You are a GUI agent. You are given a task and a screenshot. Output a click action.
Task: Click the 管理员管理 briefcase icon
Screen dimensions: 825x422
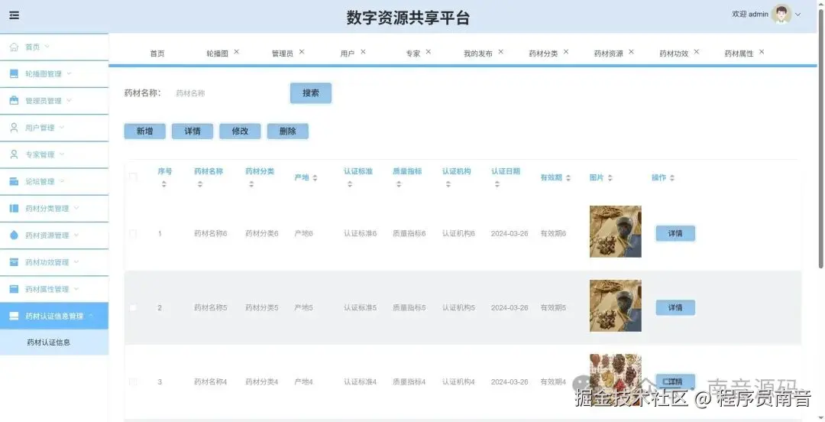coord(15,101)
